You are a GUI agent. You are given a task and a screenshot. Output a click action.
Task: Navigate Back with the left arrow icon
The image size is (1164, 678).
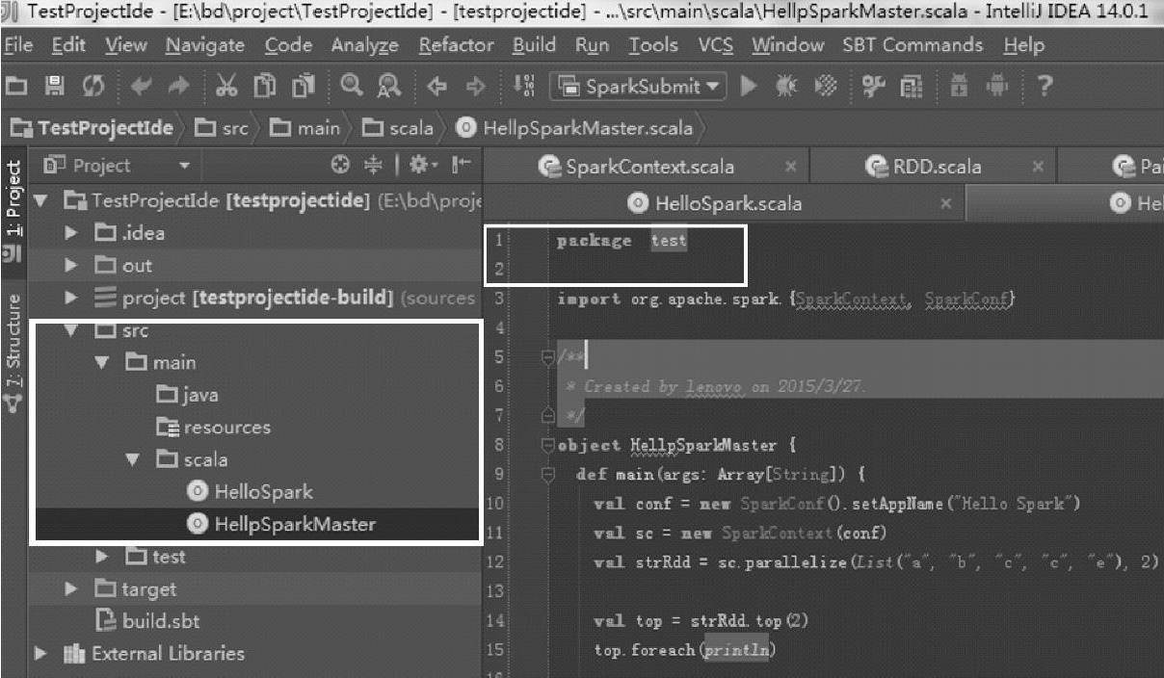coord(436,87)
